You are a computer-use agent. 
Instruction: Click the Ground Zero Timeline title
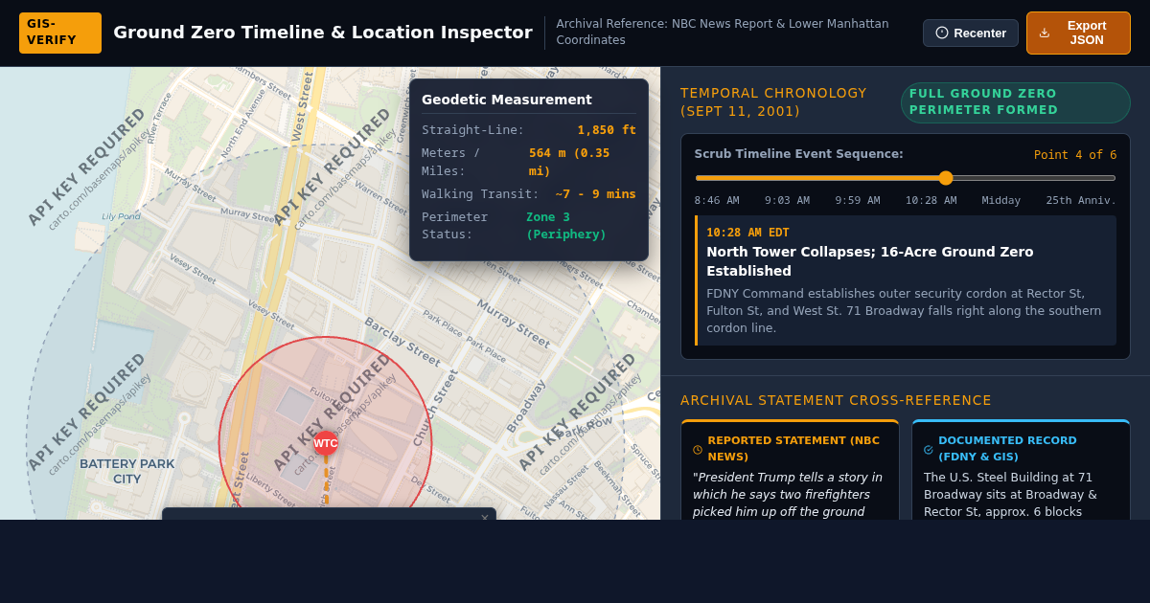point(323,33)
